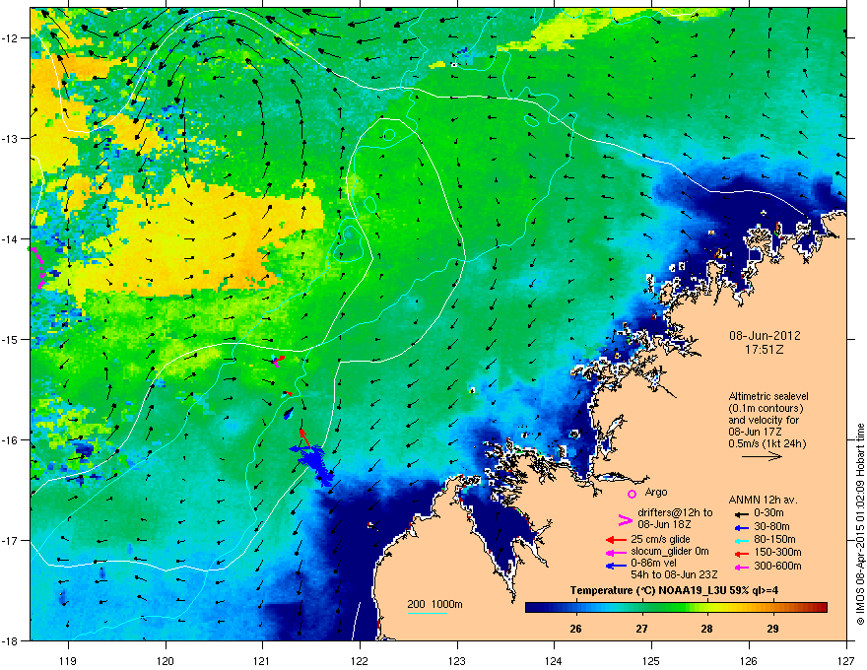Click the blue ANMN 30-80m arrow

point(740,527)
